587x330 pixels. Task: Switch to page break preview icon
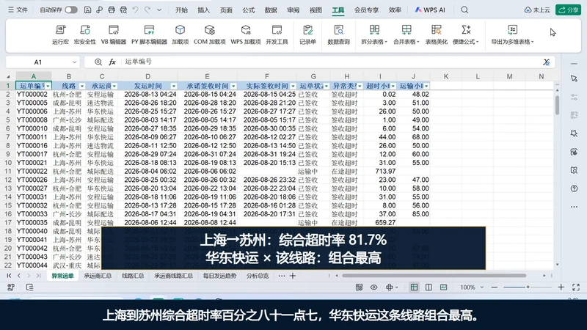point(444,287)
